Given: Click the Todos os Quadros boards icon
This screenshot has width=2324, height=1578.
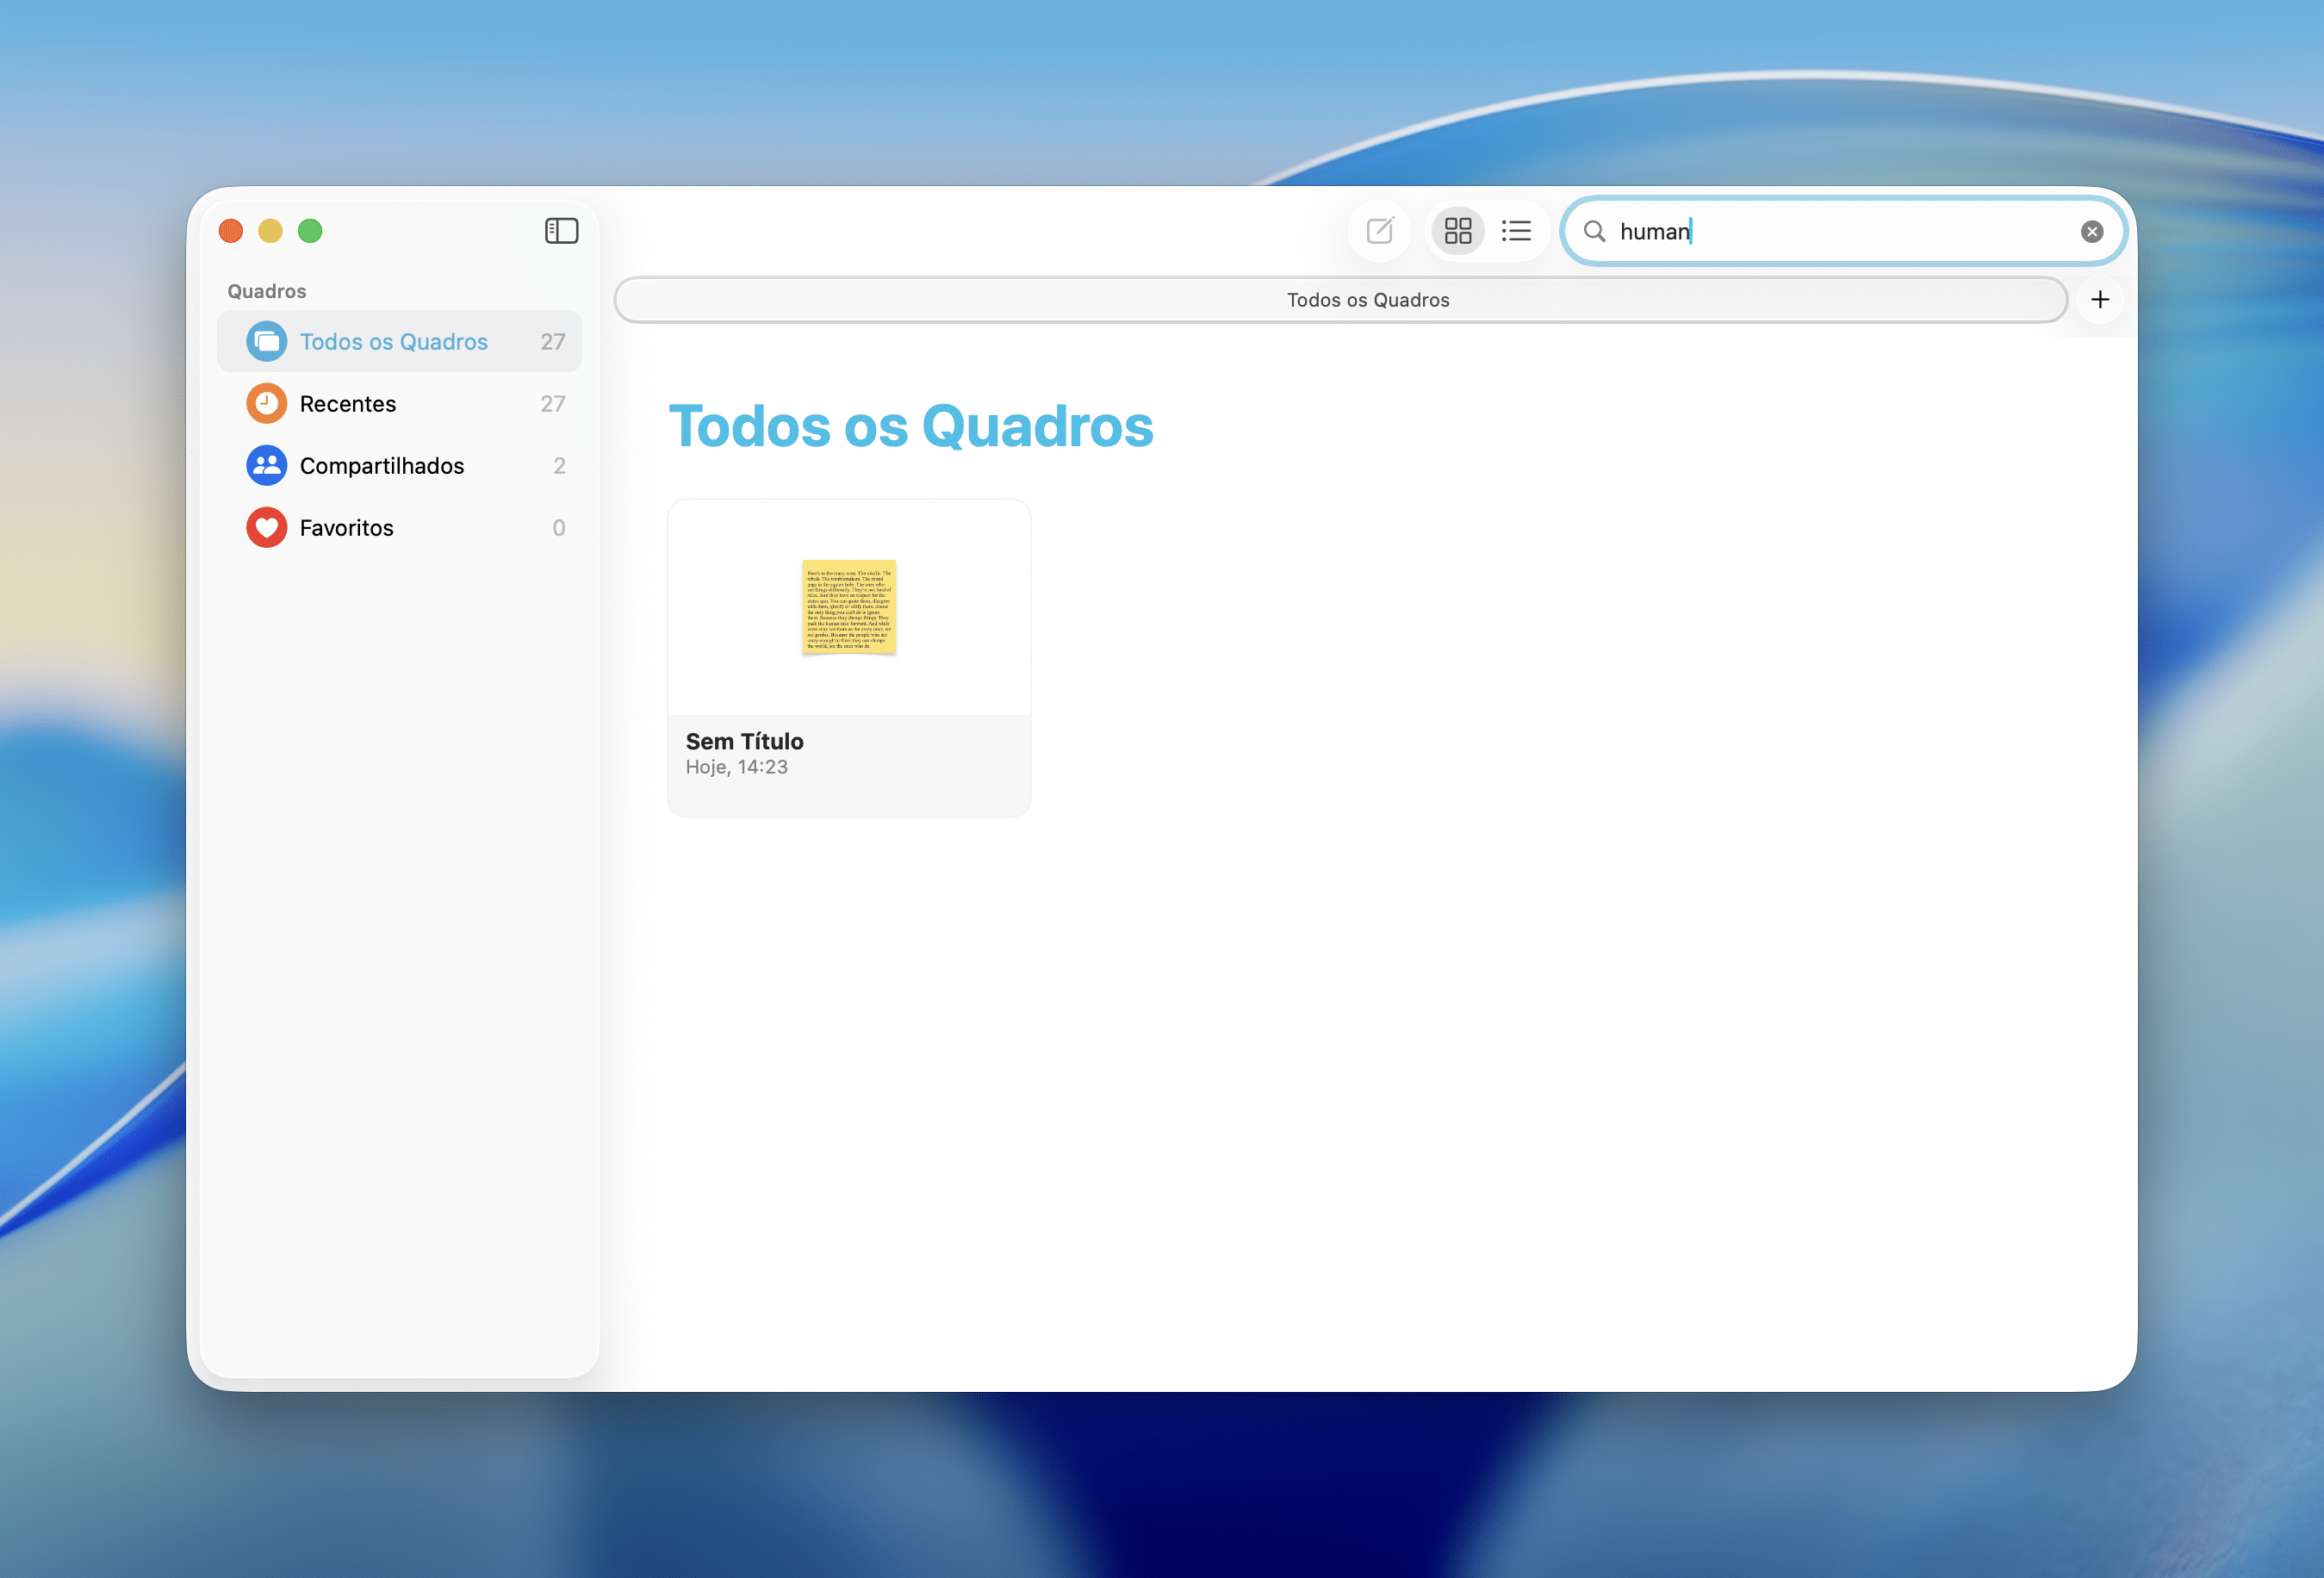Looking at the screenshot, I should [x=266, y=342].
